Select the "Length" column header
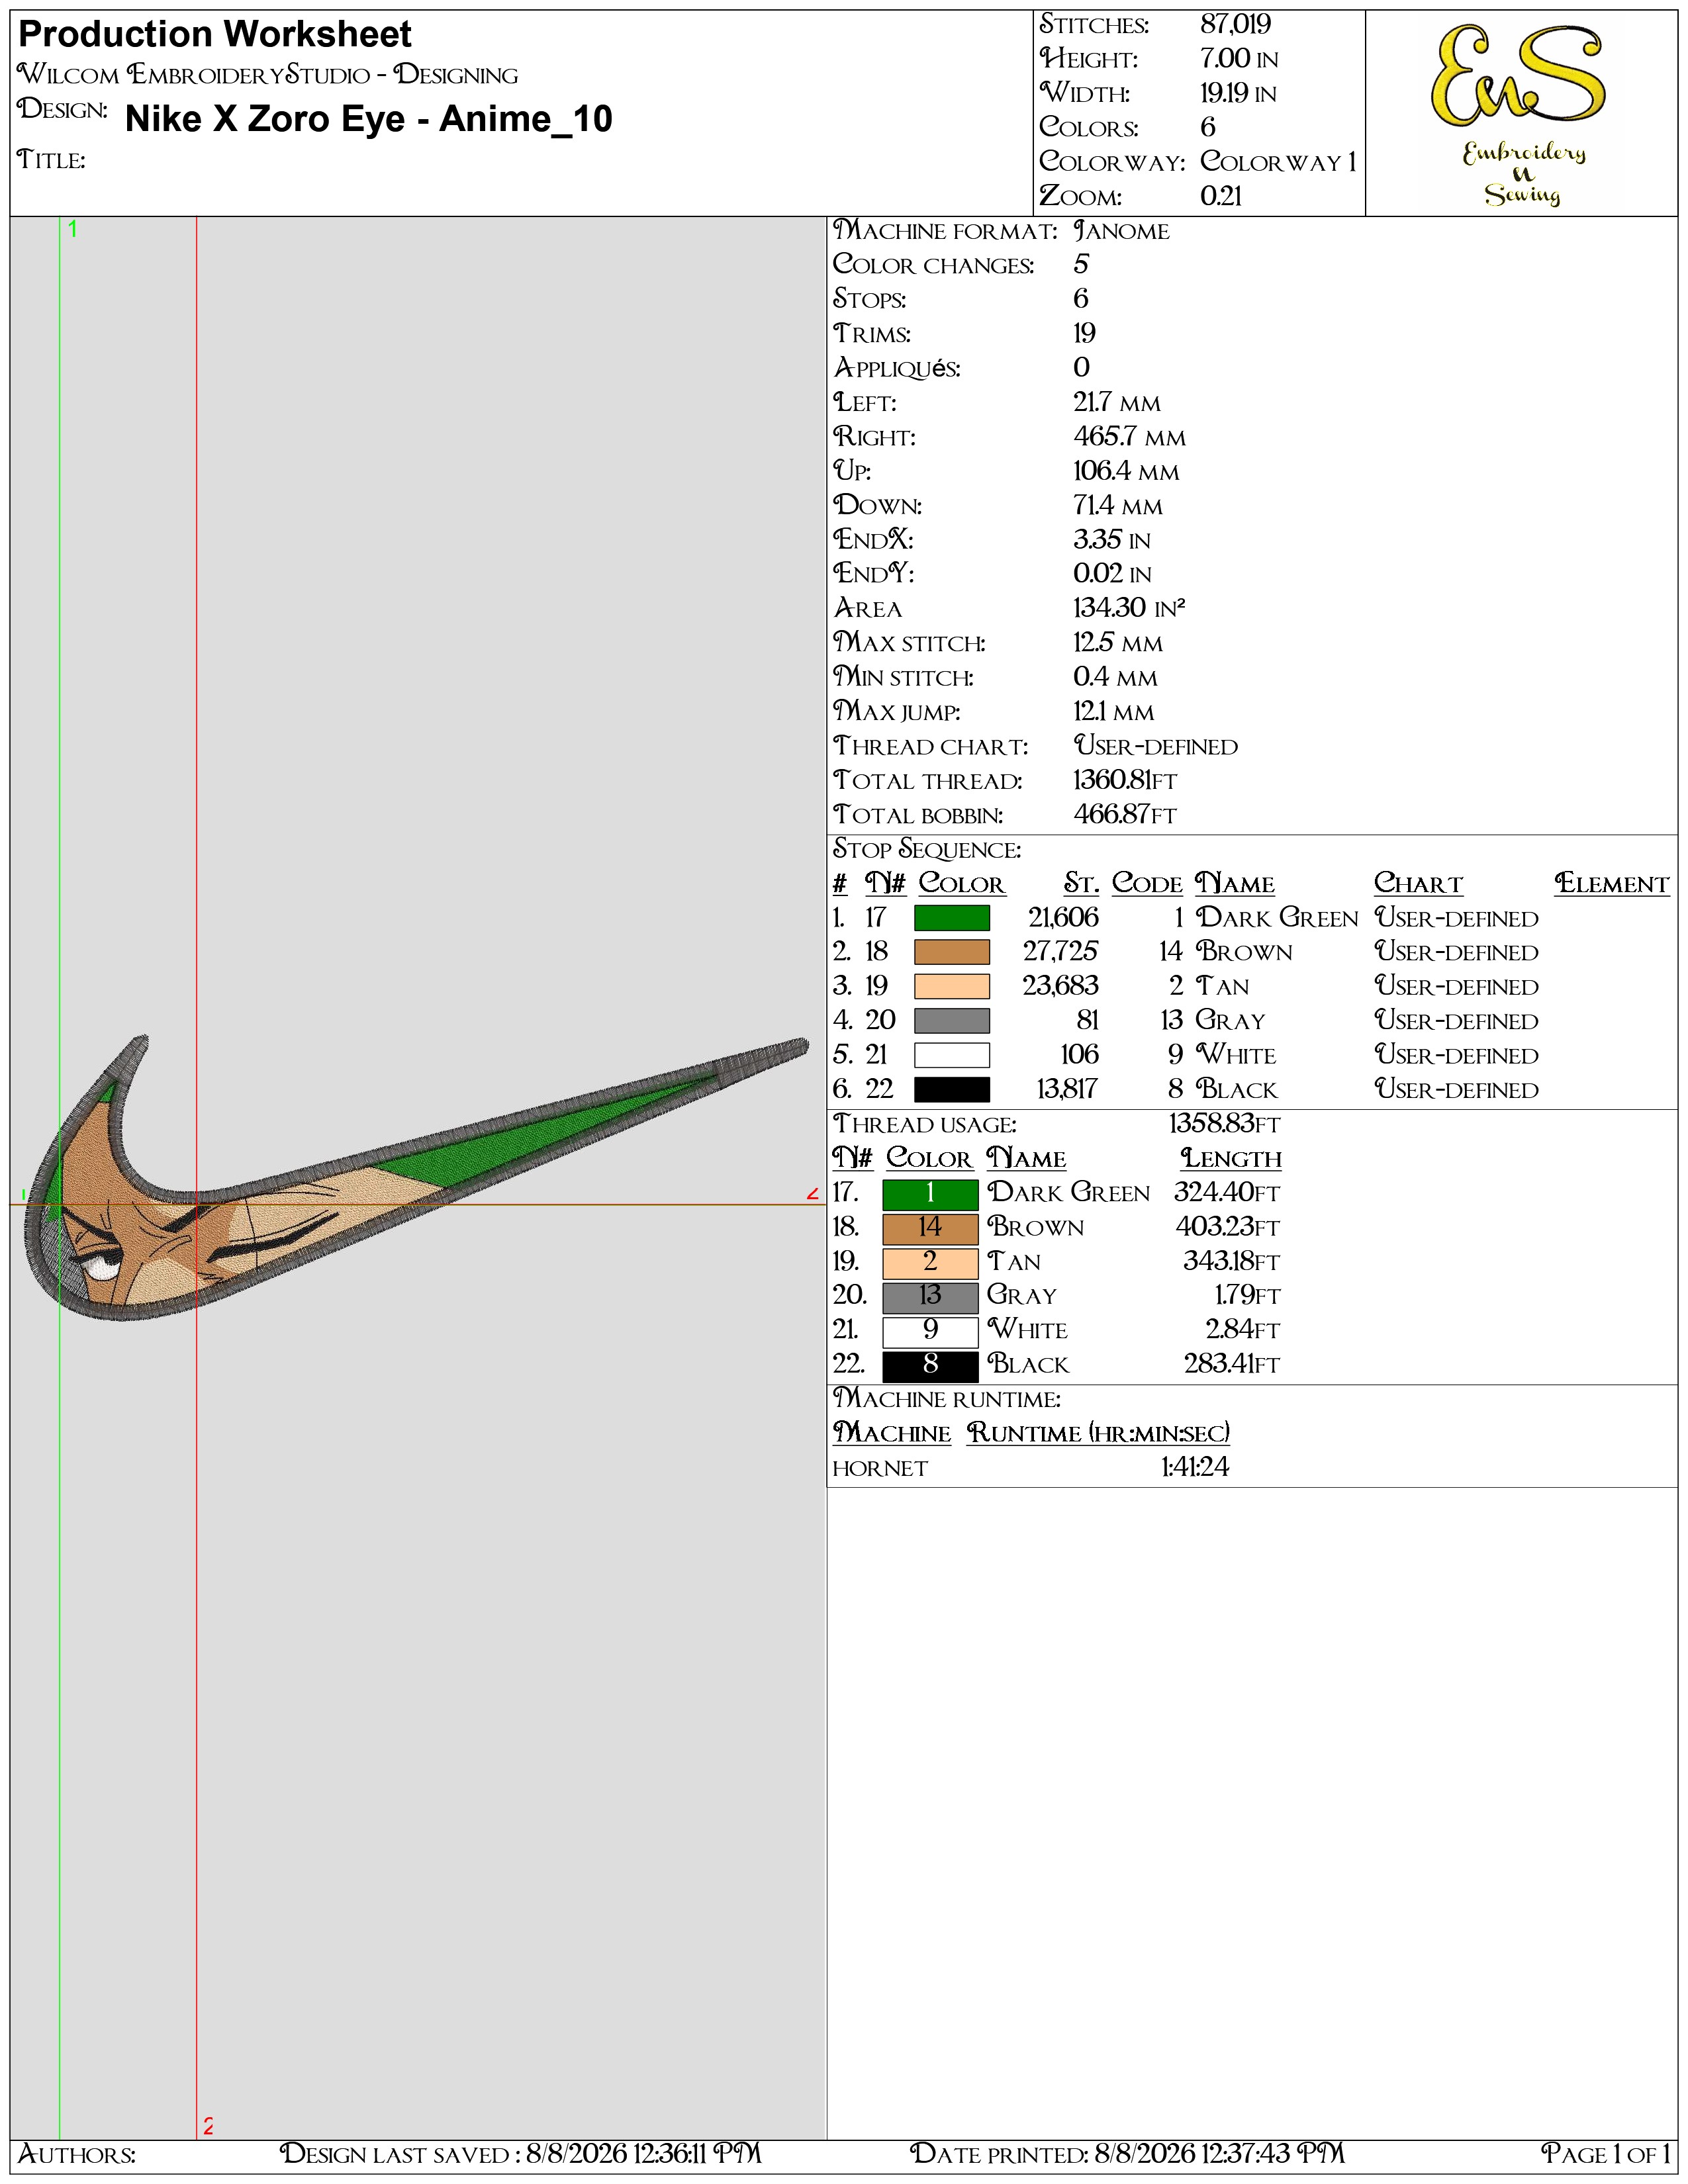The width and height of the screenshot is (1688, 2184). coord(1231,1159)
